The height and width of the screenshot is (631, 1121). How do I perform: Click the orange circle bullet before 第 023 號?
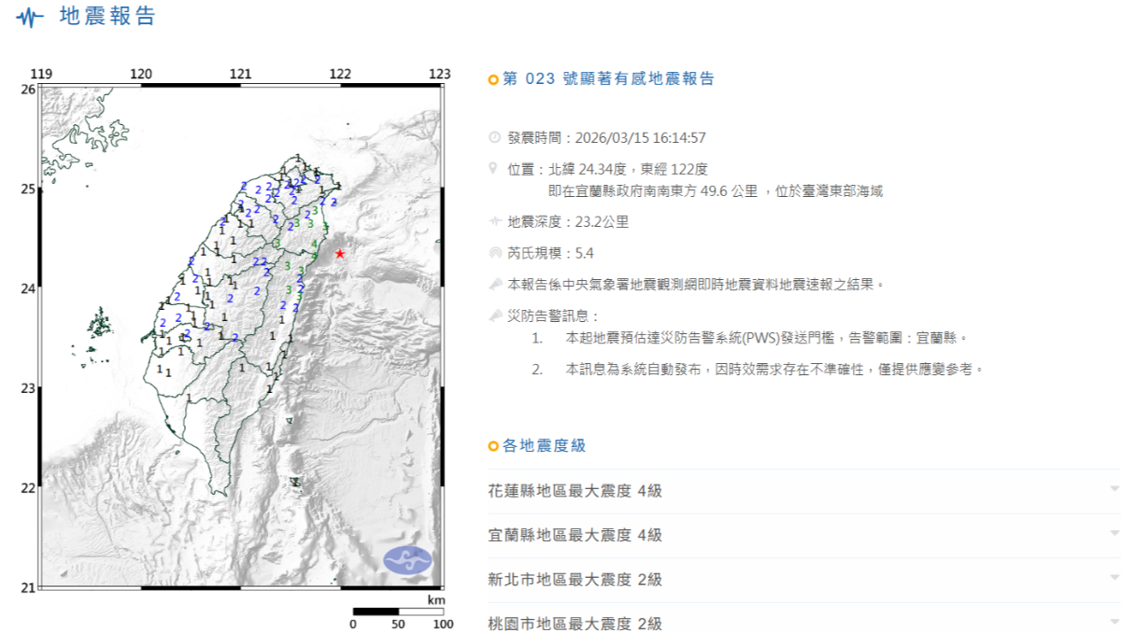tap(493, 80)
